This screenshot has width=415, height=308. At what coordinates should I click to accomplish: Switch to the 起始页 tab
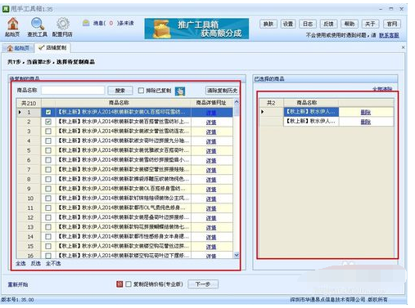(18, 48)
